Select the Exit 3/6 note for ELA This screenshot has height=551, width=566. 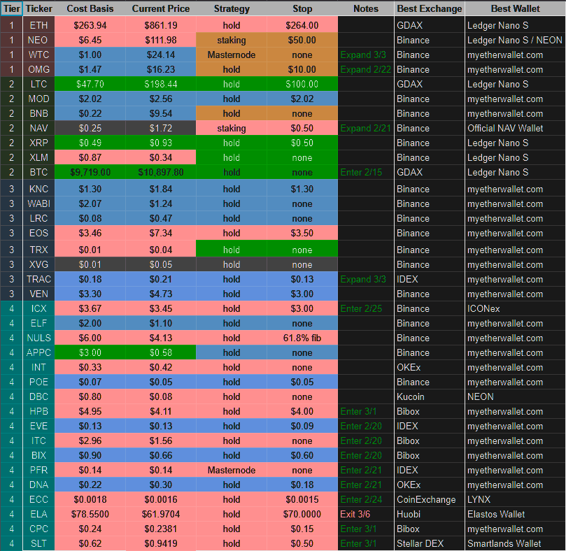point(366,514)
